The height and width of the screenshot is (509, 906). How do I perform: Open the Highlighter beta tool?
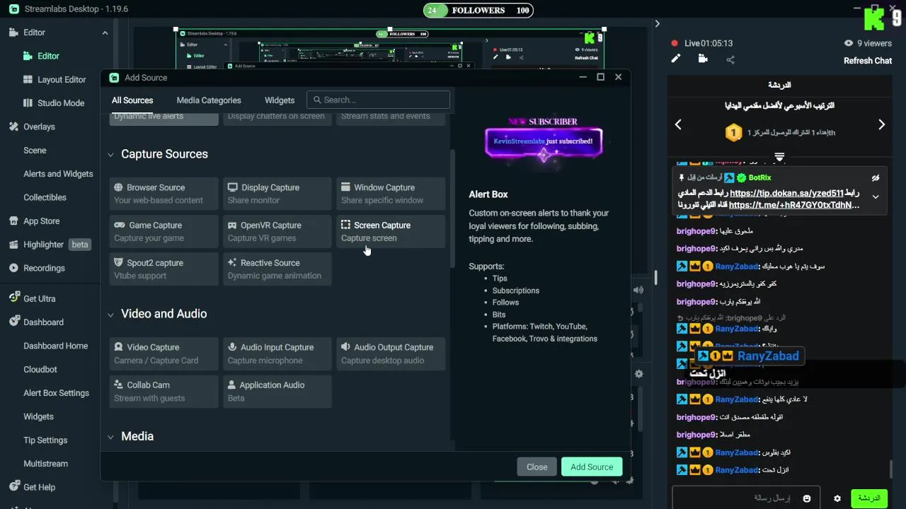pos(50,245)
